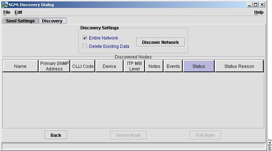Enable the Delete Existing Data checkbox
Screen dimensions: 272x151
pyautogui.click(x=85, y=46)
